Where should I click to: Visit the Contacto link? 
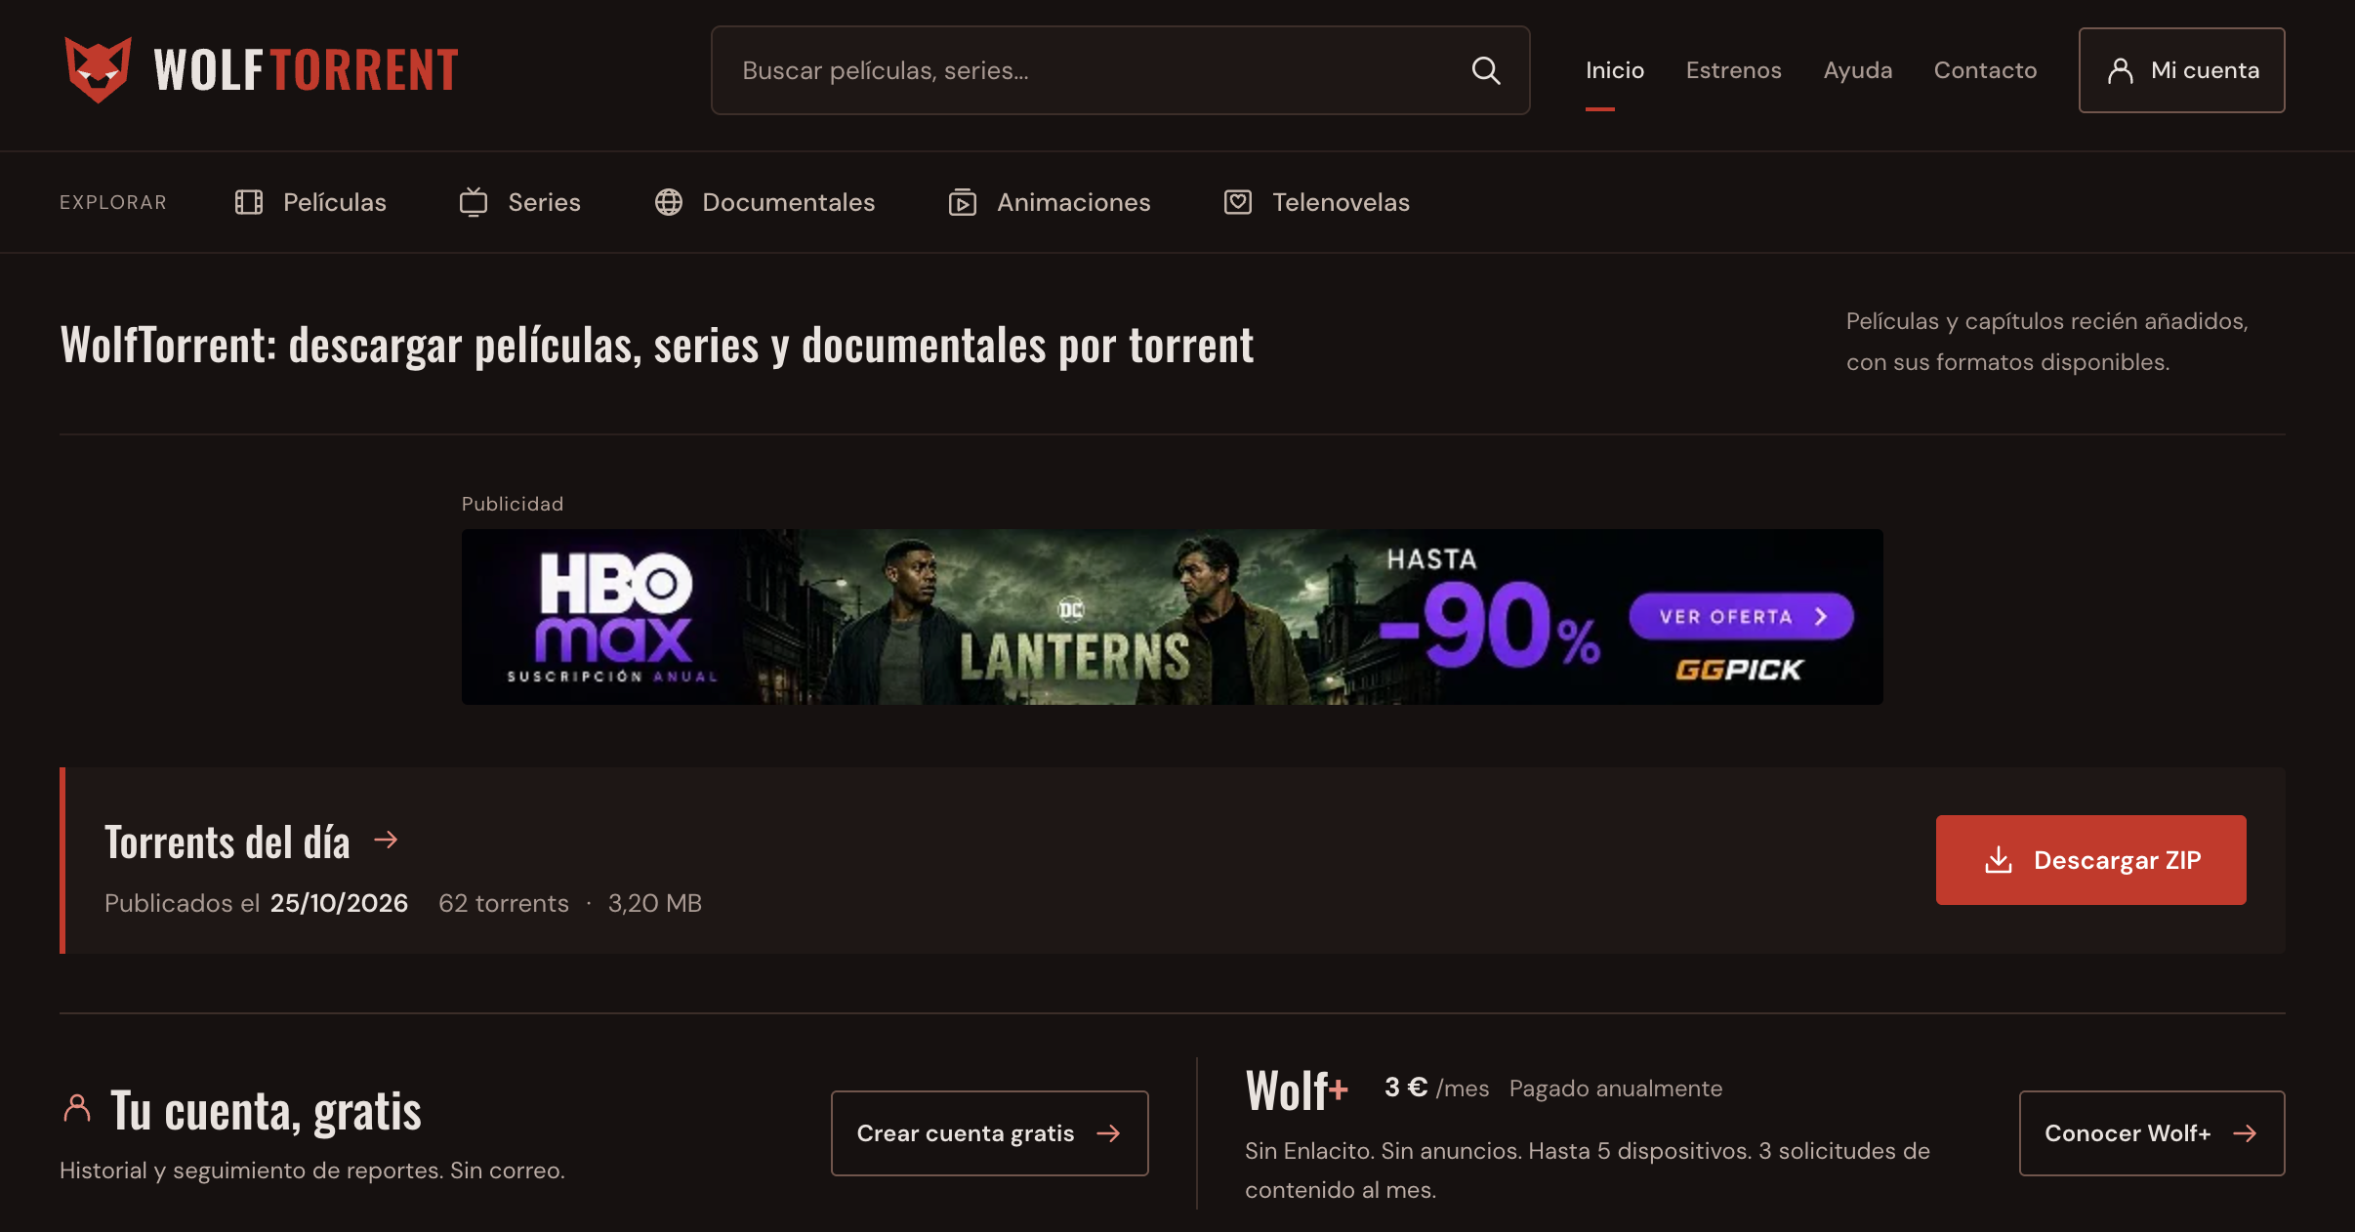coord(1985,70)
